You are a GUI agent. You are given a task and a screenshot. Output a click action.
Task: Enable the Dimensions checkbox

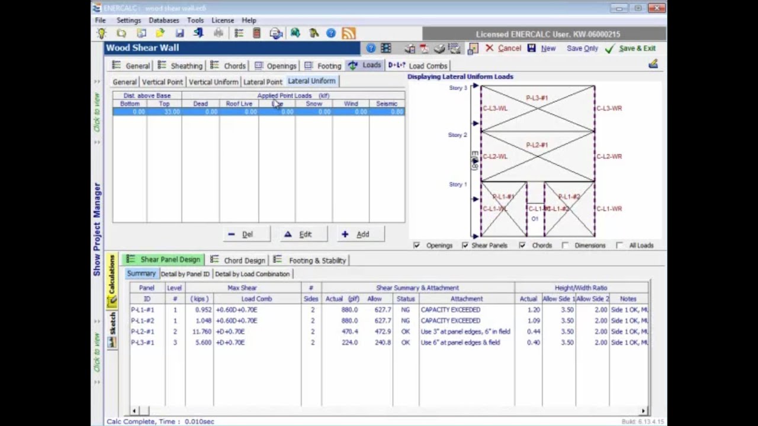tap(565, 245)
